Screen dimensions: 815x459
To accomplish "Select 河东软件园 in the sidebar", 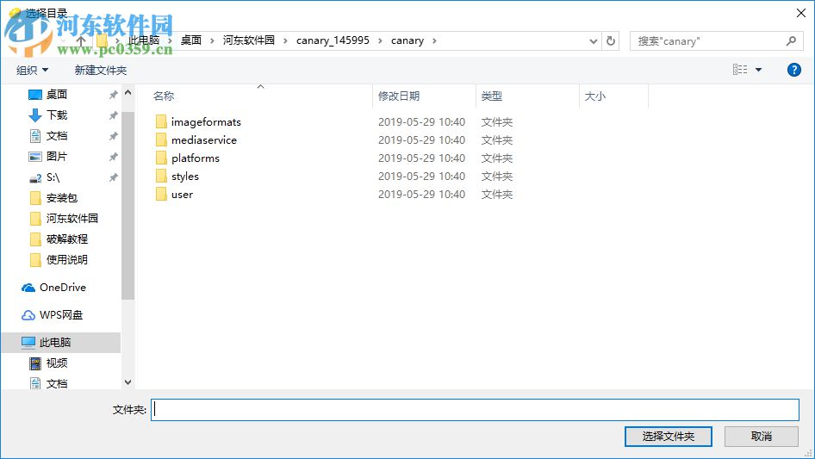I will [x=72, y=219].
